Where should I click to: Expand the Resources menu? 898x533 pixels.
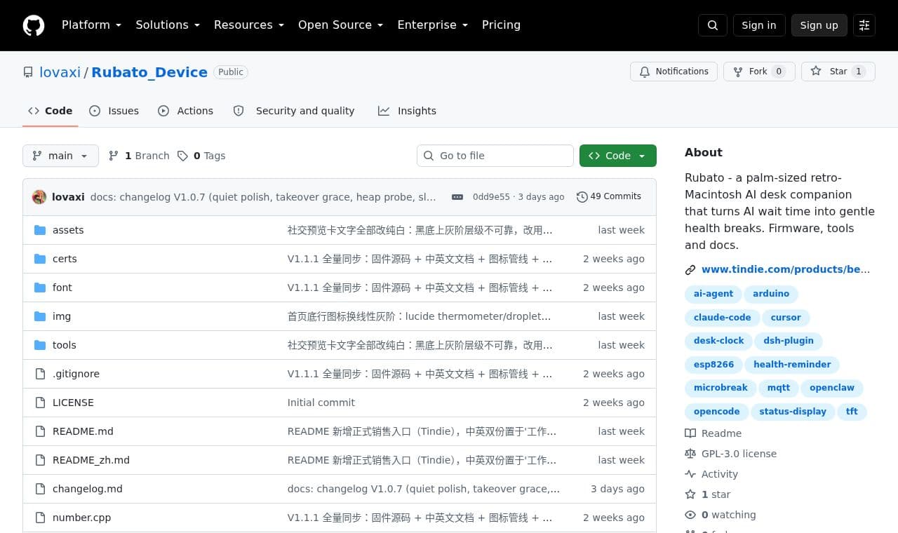pyautogui.click(x=249, y=25)
